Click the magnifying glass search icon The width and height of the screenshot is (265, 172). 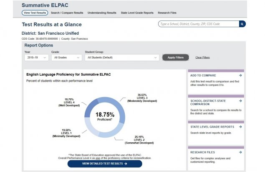(242, 24)
